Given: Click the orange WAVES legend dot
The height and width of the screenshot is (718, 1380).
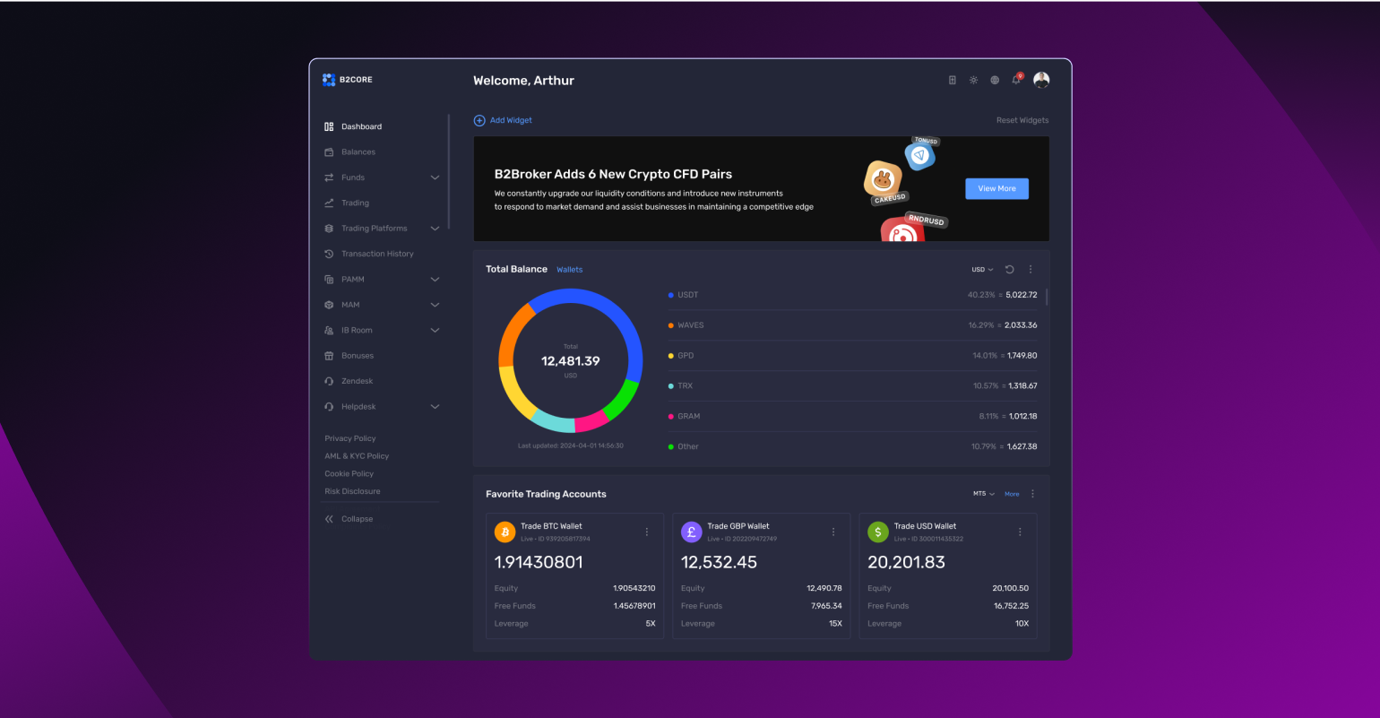Looking at the screenshot, I should tap(671, 325).
